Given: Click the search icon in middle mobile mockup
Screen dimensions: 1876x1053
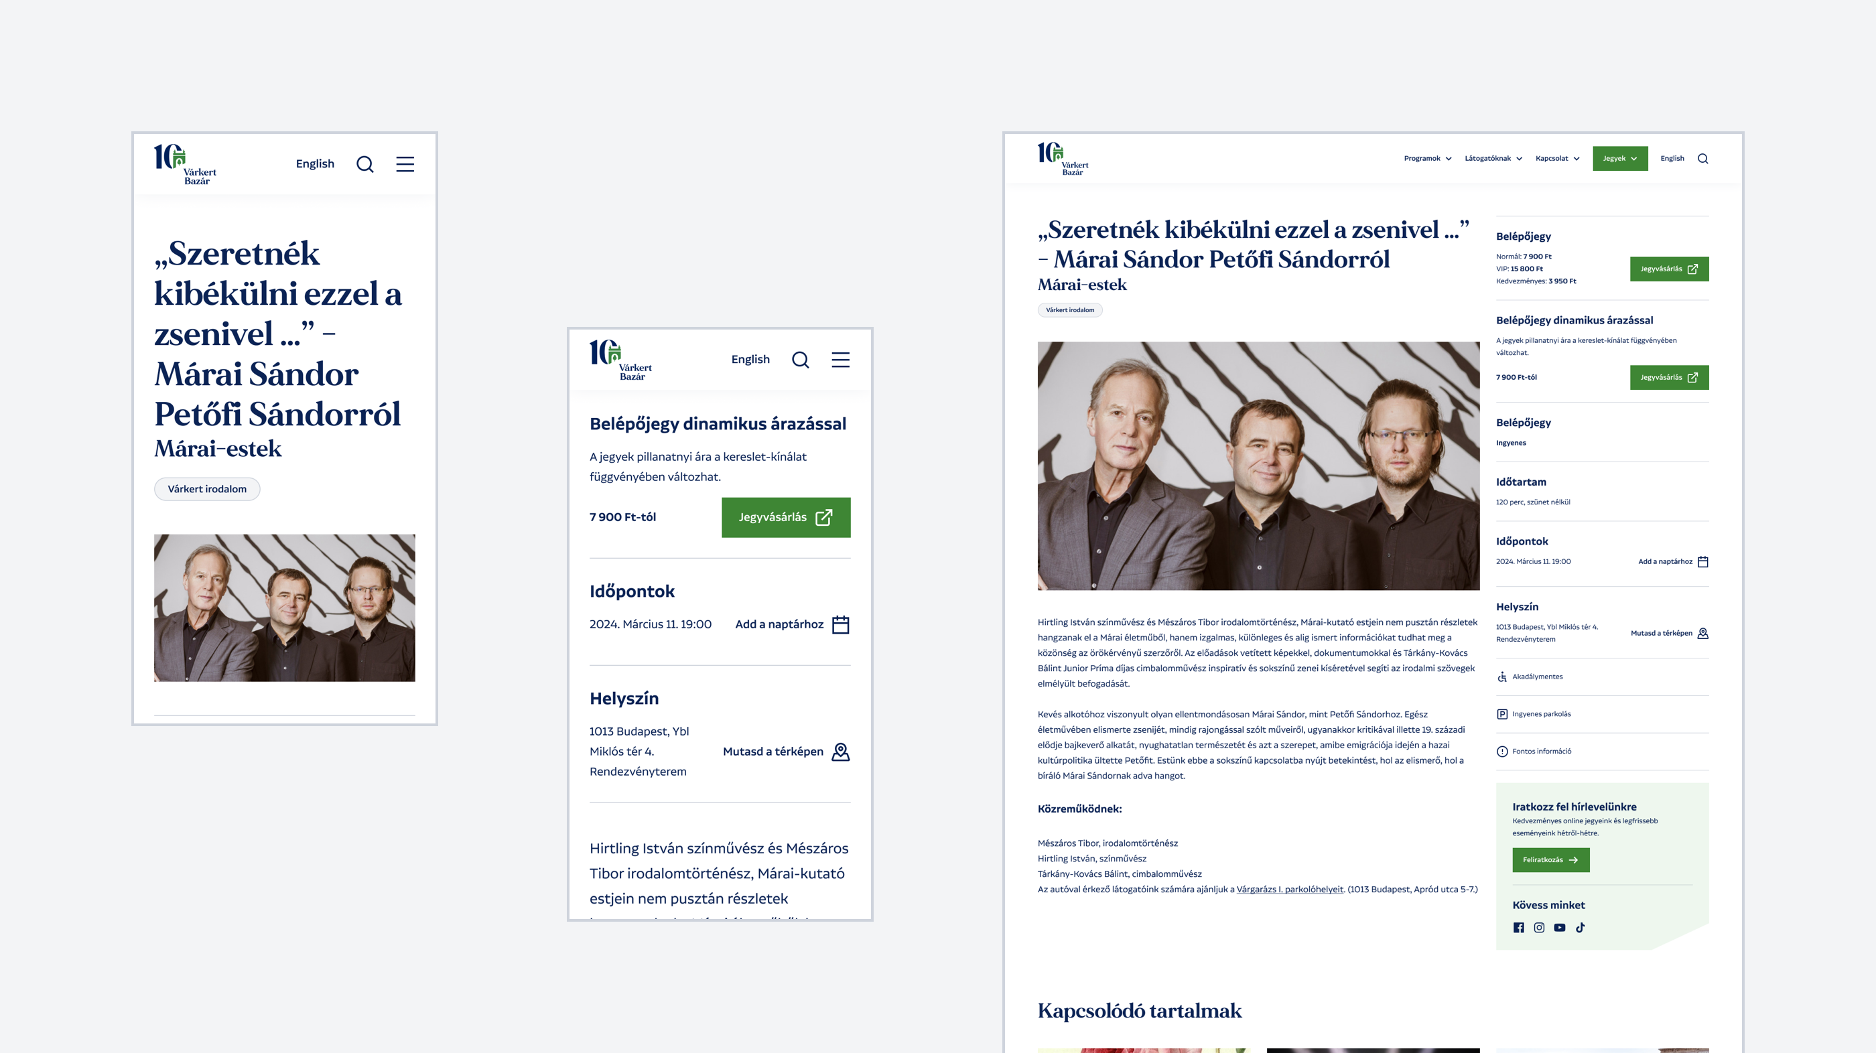Looking at the screenshot, I should 801,360.
